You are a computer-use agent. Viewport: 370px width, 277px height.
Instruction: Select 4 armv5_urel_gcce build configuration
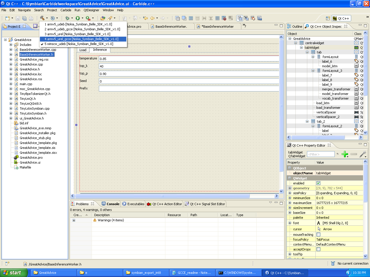coord(83,39)
